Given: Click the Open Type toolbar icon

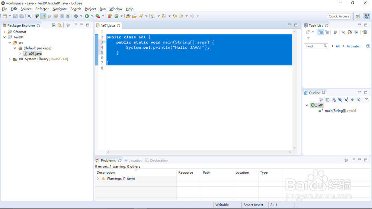Looking at the screenshot, I should [128, 16].
